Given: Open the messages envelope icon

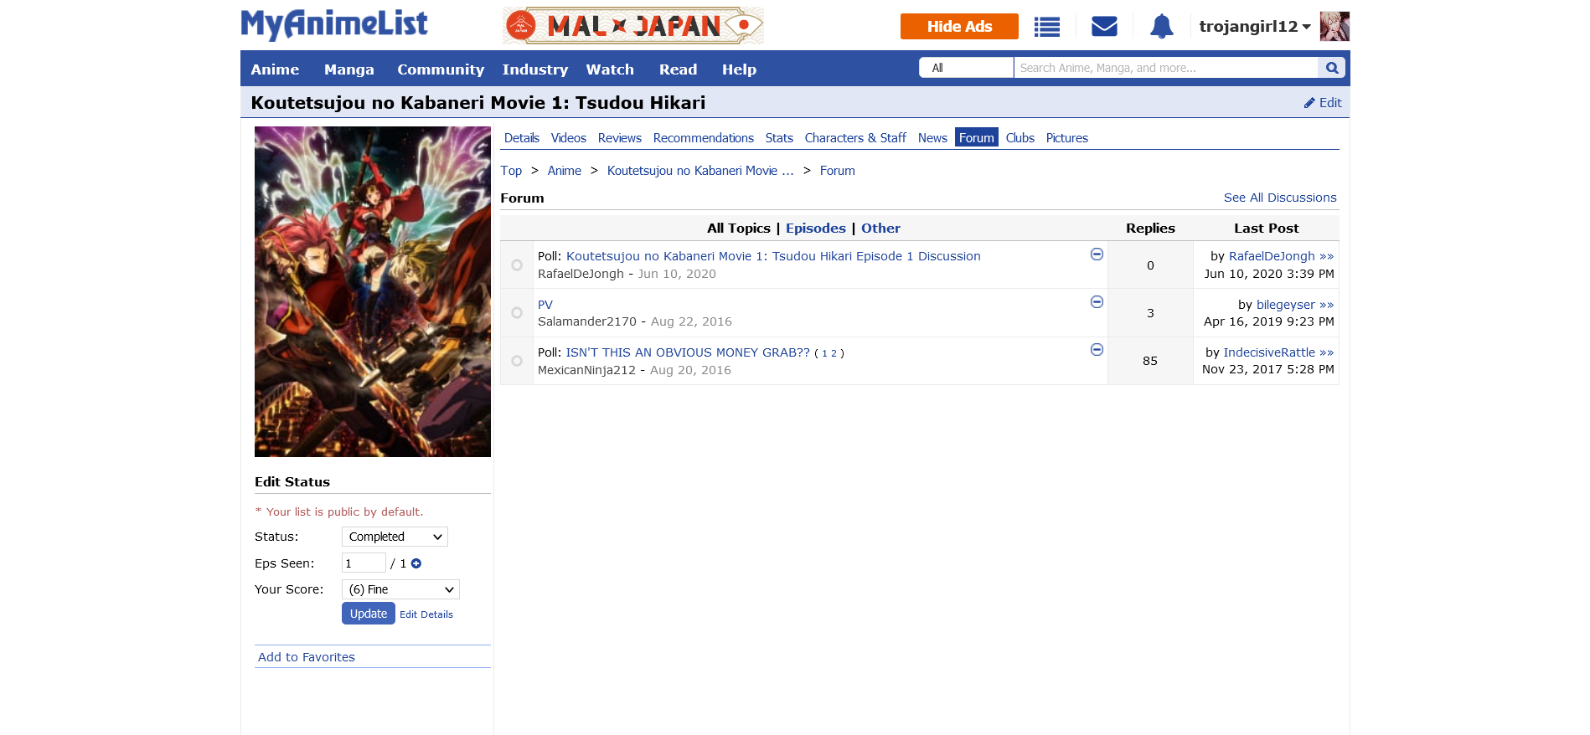Looking at the screenshot, I should (1104, 27).
